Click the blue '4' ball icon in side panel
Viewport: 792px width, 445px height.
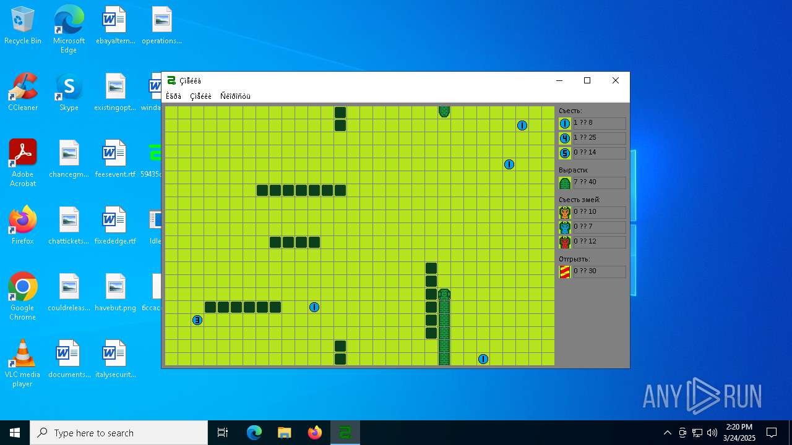pos(565,138)
